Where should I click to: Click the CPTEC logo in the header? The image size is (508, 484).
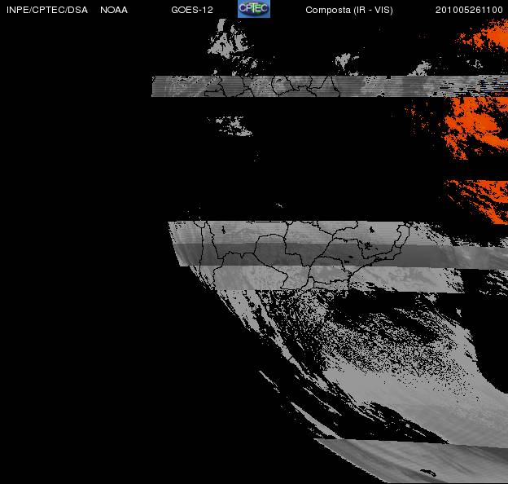254,9
